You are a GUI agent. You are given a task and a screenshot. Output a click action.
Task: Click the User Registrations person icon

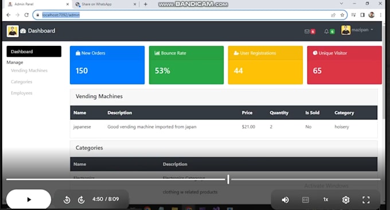click(x=236, y=53)
